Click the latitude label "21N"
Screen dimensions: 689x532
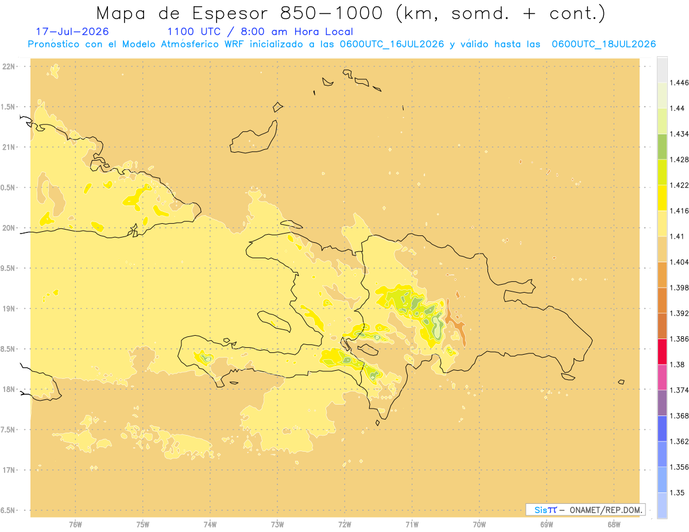pos(10,147)
